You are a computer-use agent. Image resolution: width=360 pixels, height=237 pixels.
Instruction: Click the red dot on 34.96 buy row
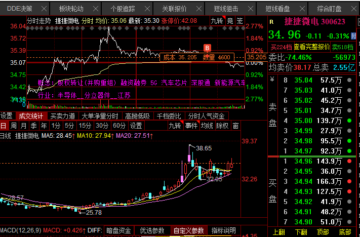[x=349, y=161]
